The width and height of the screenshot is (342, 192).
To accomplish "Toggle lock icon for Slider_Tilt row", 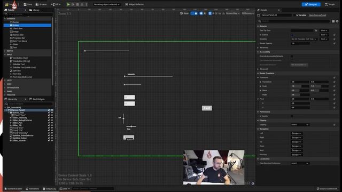I will 49,125.
